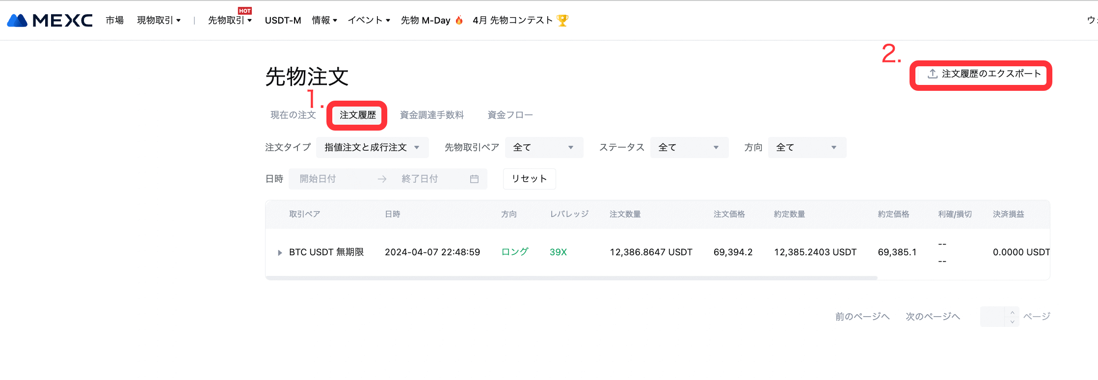Go to 次のページへ link
The width and height of the screenshot is (1098, 380).
933,317
